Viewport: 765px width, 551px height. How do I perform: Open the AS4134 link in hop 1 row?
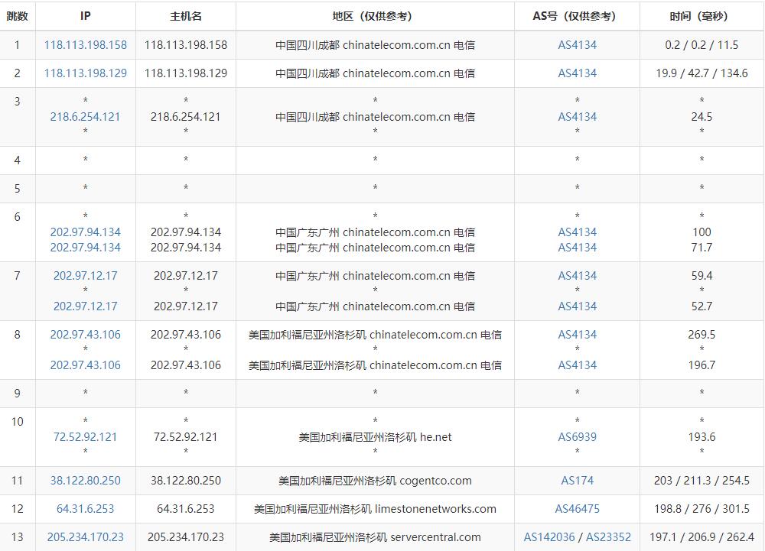pyautogui.click(x=577, y=45)
